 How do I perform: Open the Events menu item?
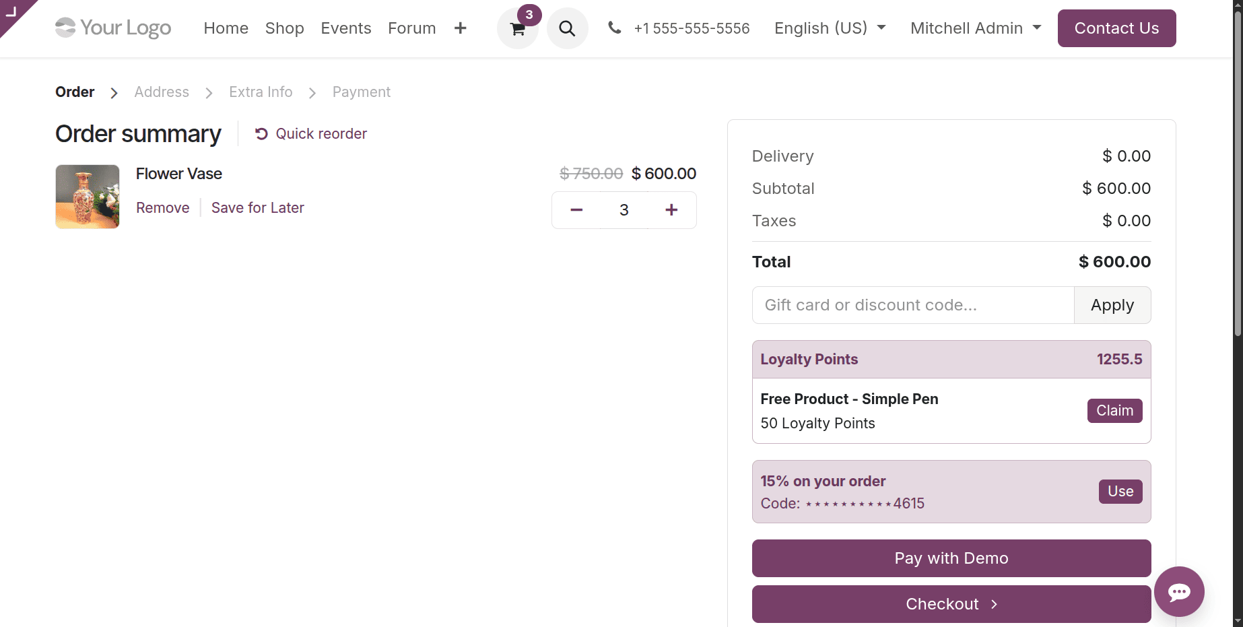[x=346, y=28]
